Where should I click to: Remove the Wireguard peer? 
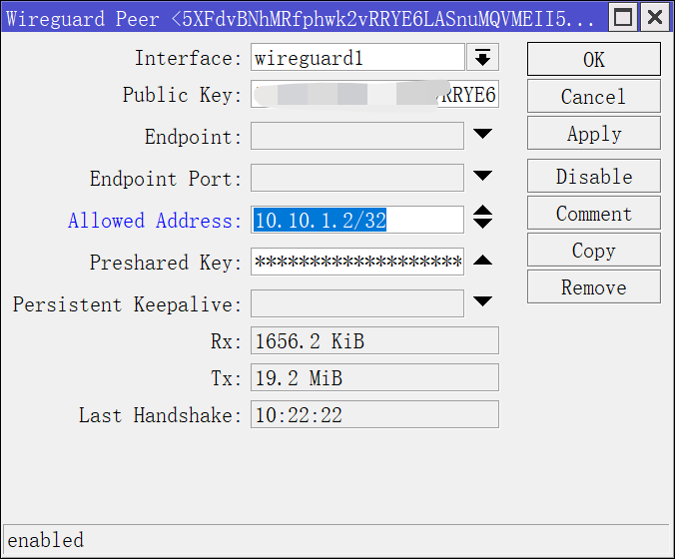(593, 287)
